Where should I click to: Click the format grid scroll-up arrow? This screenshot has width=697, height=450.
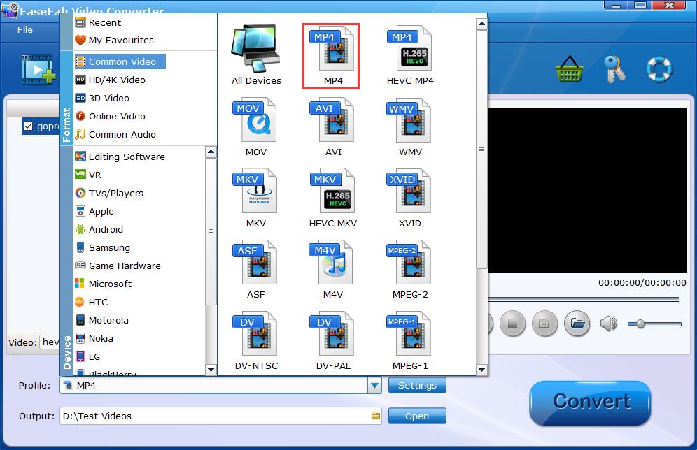pos(481,24)
